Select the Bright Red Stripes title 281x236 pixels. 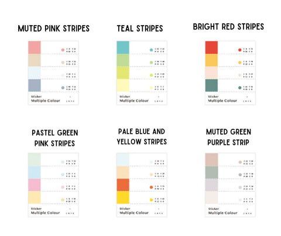(x=228, y=27)
